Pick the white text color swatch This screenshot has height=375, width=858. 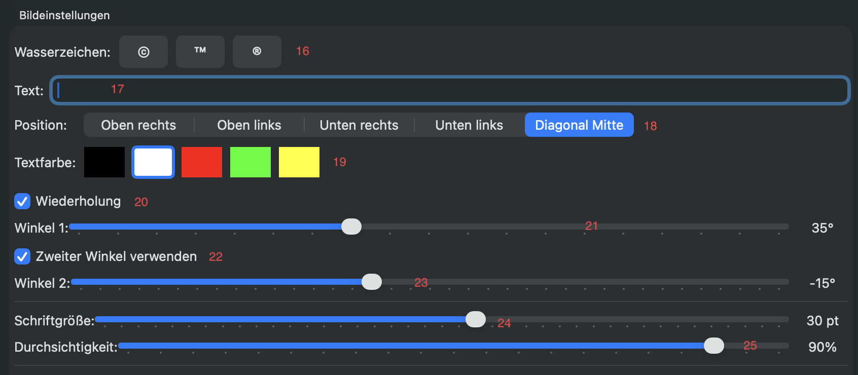(153, 162)
